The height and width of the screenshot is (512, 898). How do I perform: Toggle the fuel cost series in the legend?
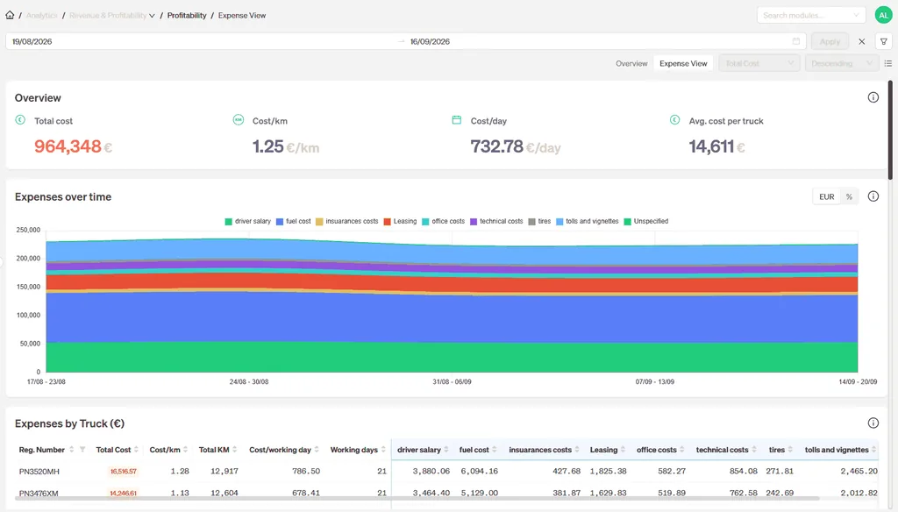click(293, 221)
